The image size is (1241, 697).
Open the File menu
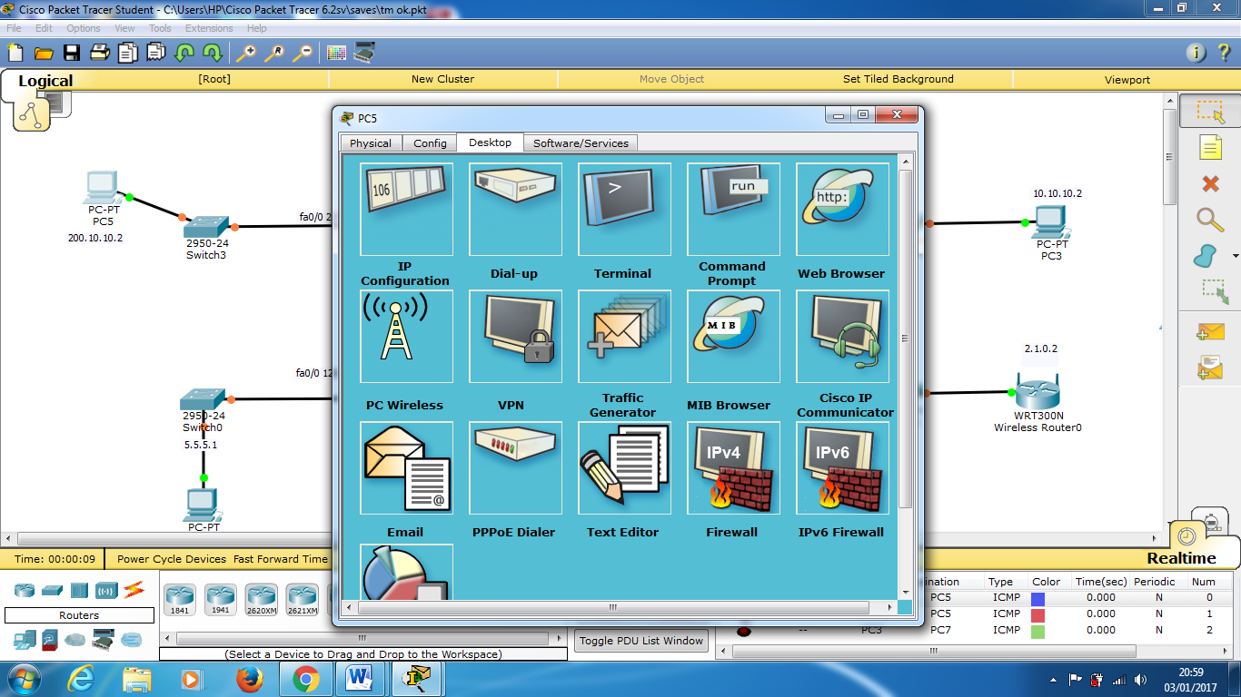coord(14,28)
